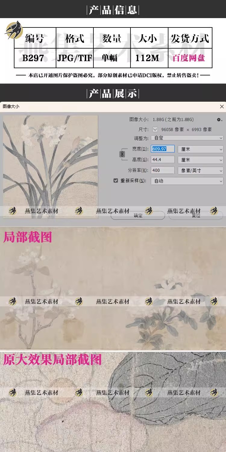
Task: Click the 发货方式 table header
Action: click(190, 38)
